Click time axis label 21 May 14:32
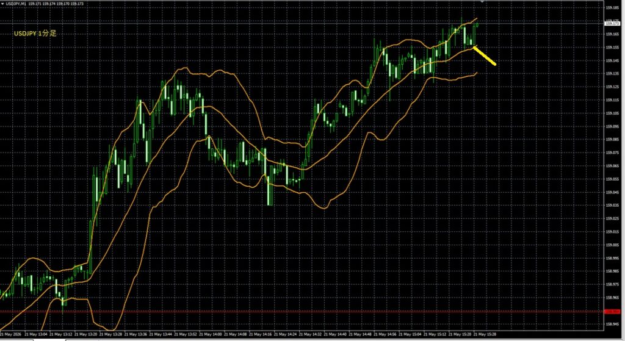This screenshot has width=625, height=341. [310, 334]
